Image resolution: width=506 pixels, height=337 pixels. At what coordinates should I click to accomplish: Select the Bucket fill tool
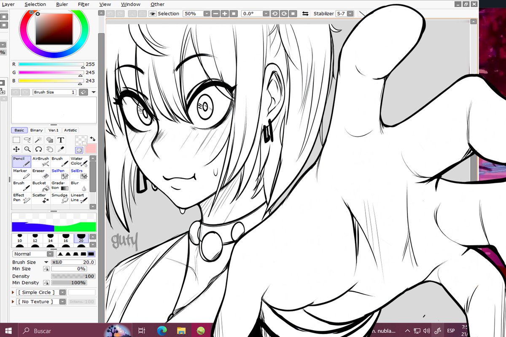[40, 186]
